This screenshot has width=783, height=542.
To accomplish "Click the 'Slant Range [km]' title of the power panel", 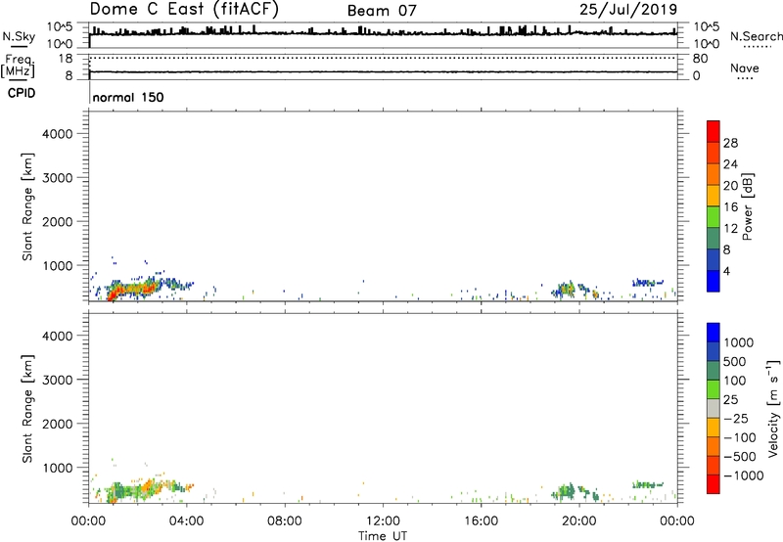I will [x=27, y=206].
